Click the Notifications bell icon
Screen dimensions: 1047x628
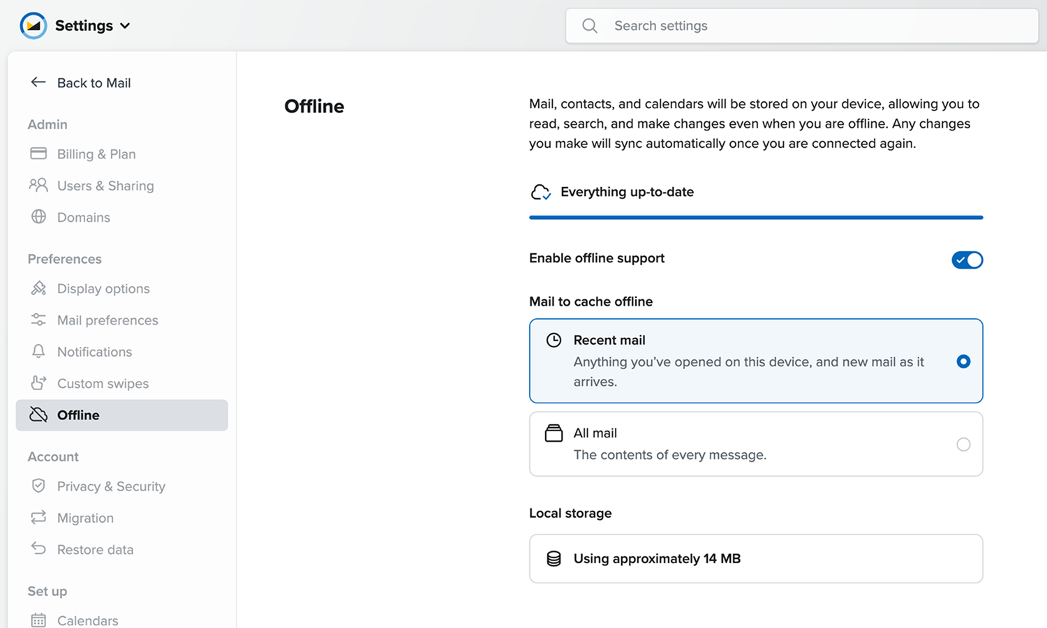pyautogui.click(x=38, y=351)
